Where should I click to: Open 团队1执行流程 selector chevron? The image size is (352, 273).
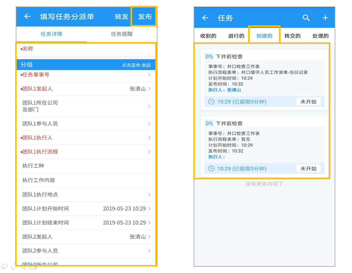149,152
